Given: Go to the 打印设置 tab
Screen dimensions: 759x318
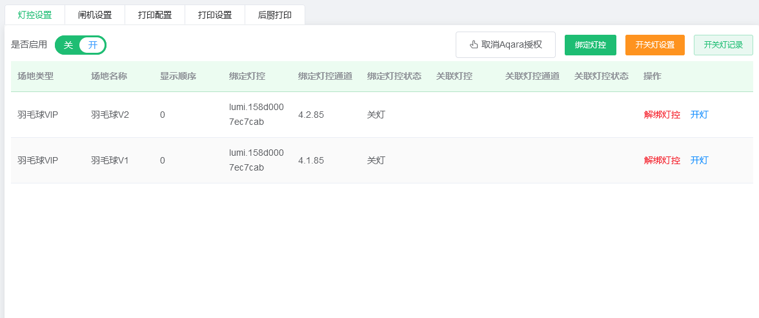Looking at the screenshot, I should tap(215, 15).
